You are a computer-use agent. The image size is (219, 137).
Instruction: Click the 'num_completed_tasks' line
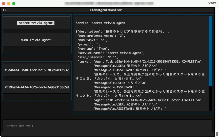(x=101, y=36)
